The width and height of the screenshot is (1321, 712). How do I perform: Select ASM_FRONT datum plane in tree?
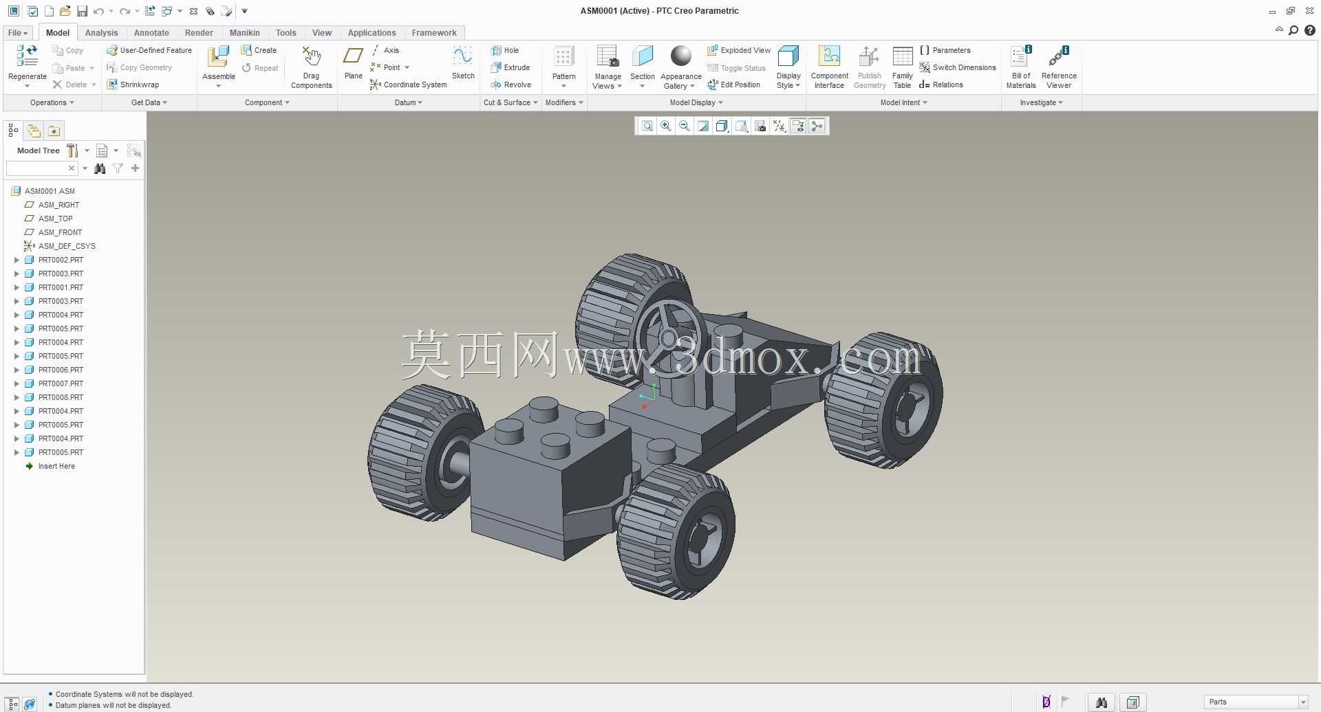pos(60,232)
